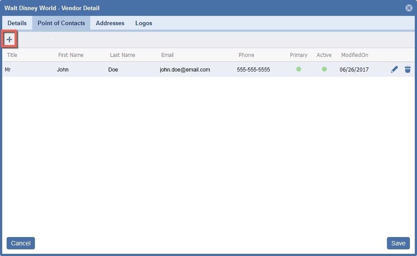Delete John Doe contact with trash icon
The image size is (417, 256).
[408, 69]
